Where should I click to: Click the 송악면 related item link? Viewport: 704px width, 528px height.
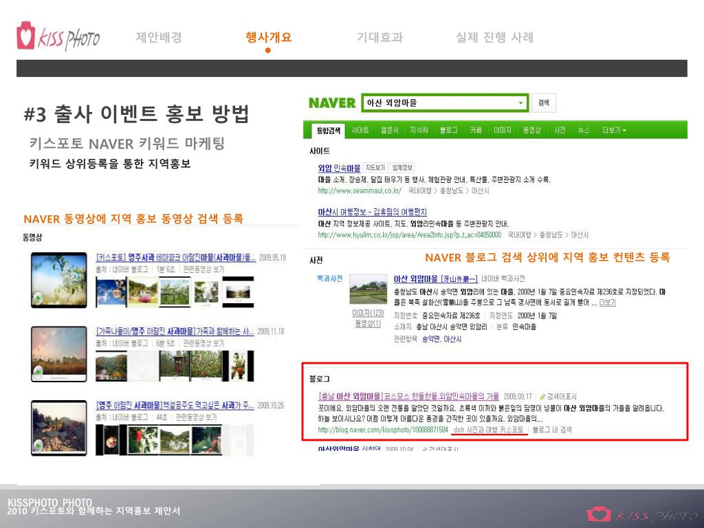pos(431,339)
